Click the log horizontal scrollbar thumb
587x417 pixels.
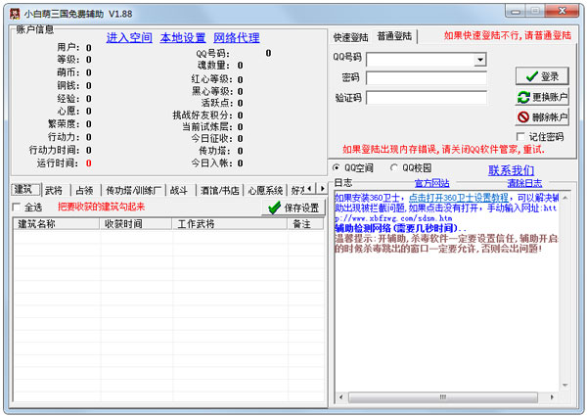pyautogui.click(x=443, y=396)
